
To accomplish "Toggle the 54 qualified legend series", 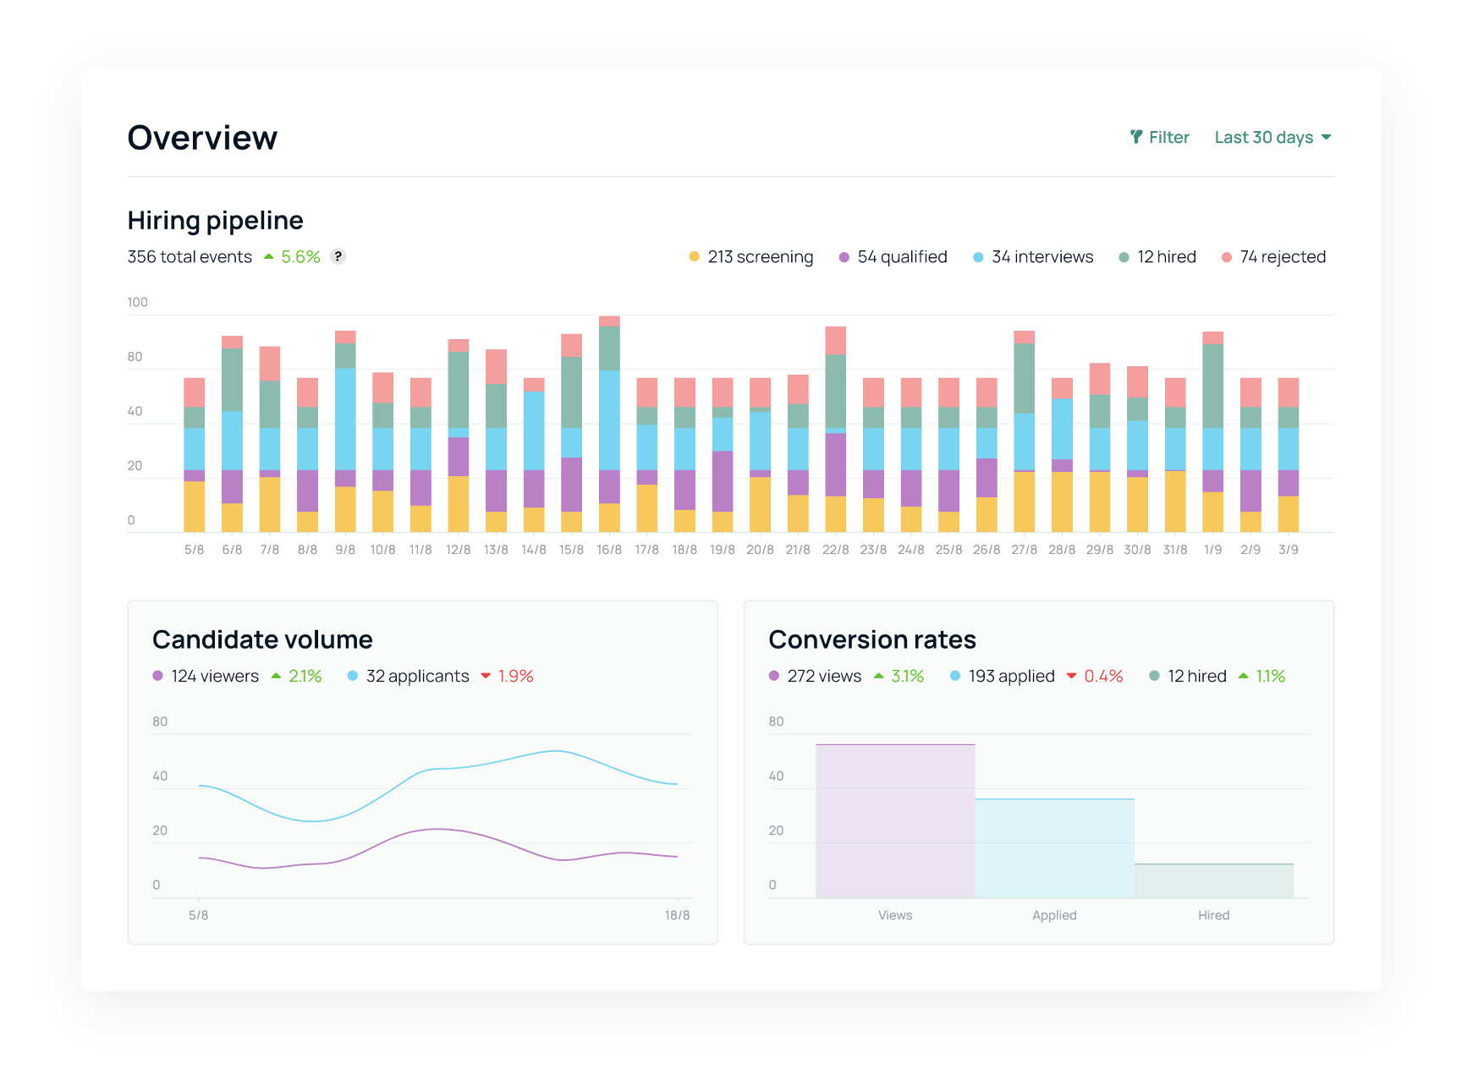I will tap(893, 256).
